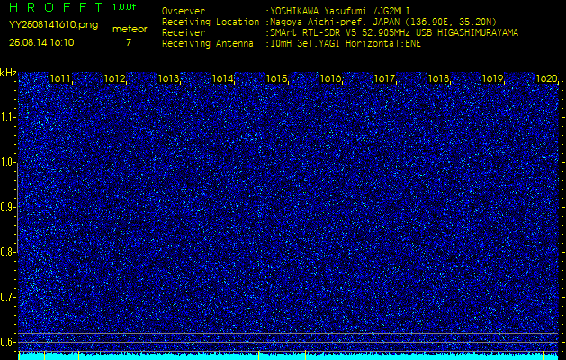
Task: Click time marker 1614
Action: click(222, 78)
